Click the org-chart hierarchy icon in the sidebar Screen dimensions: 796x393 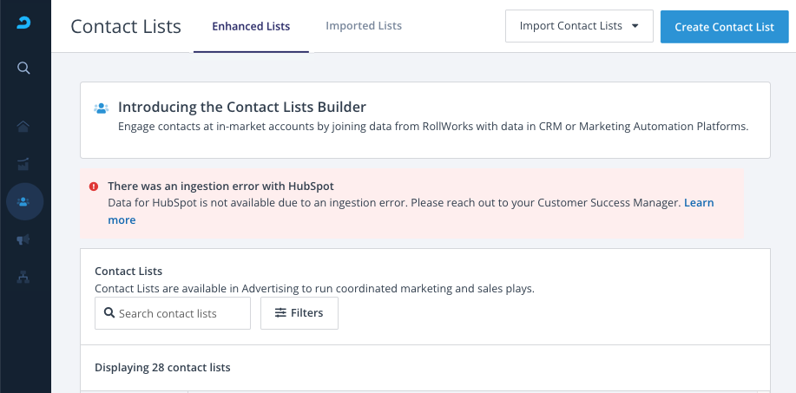tap(24, 277)
